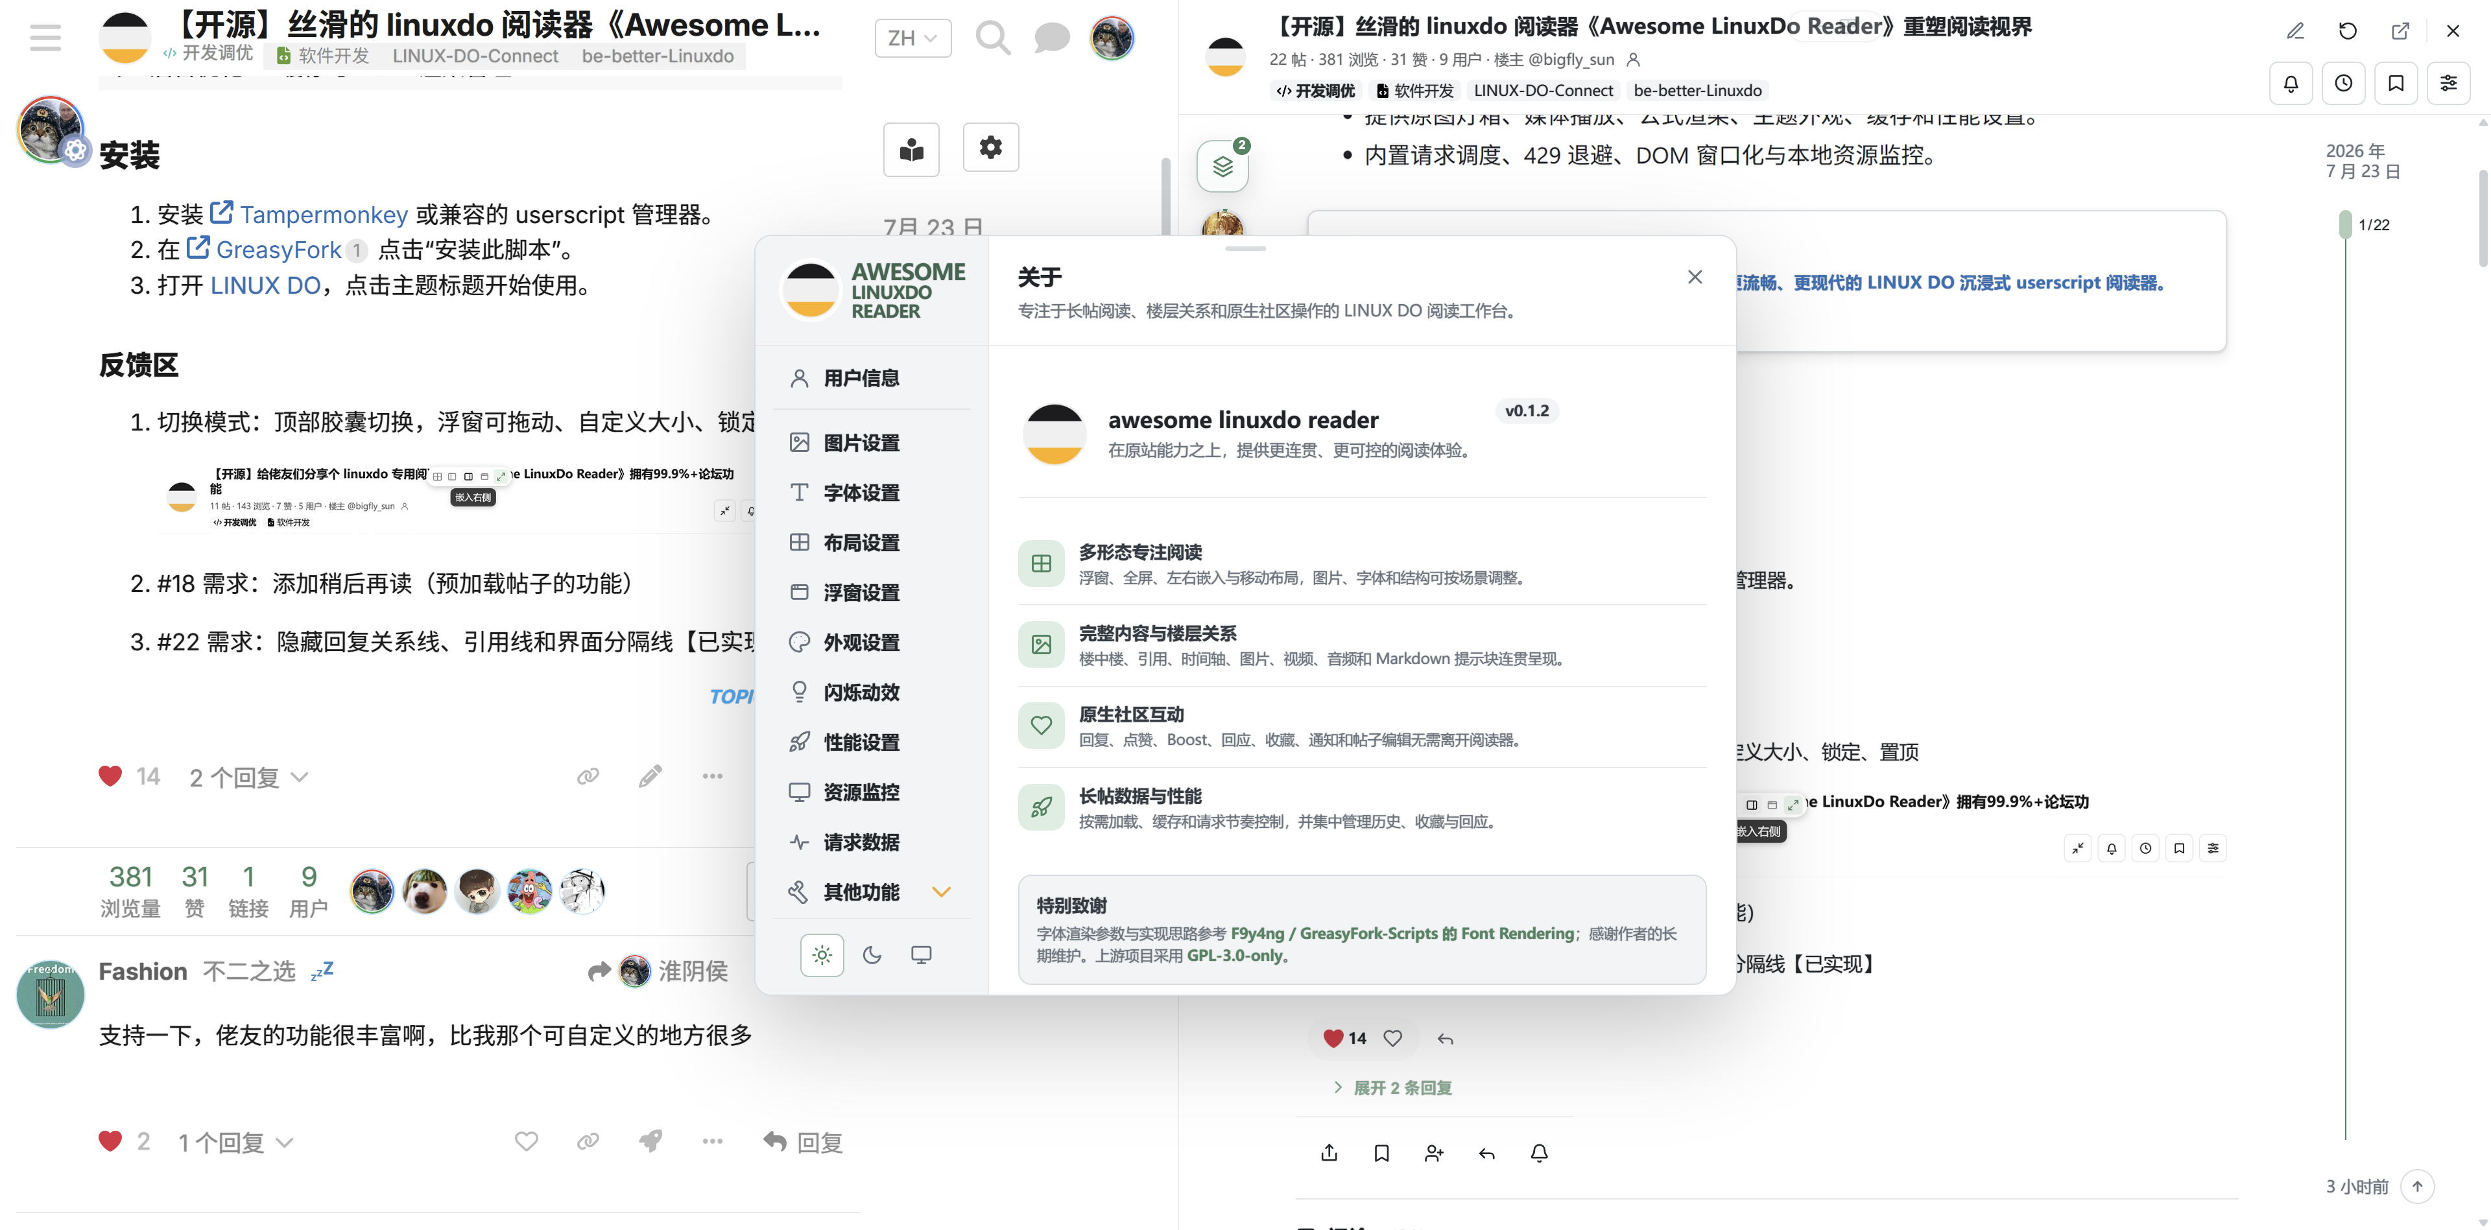Image resolution: width=2491 pixels, height=1230 pixels.
Task: Click the 长帖数据与性能 rocket feature icon
Action: click(1042, 807)
